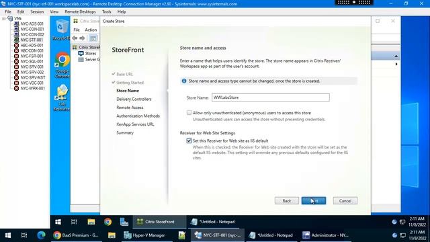Open Server Manager in remote taskbar
The height and width of the screenshot is (242, 430).
pyautogui.click(x=124, y=222)
